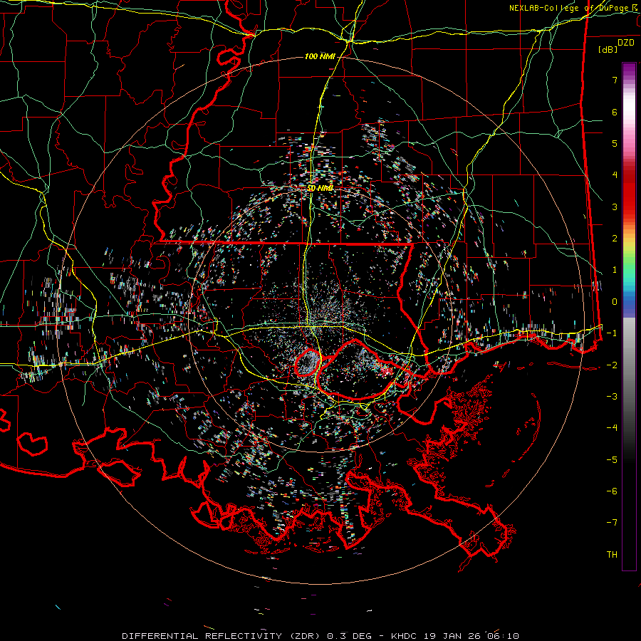Click the DZD legend title
This screenshot has width=641, height=641.
tap(626, 43)
